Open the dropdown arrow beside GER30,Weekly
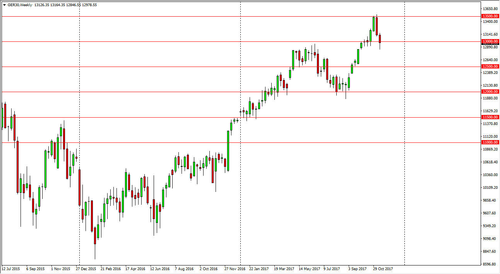This screenshot has width=500, height=274. [x=4, y=5]
